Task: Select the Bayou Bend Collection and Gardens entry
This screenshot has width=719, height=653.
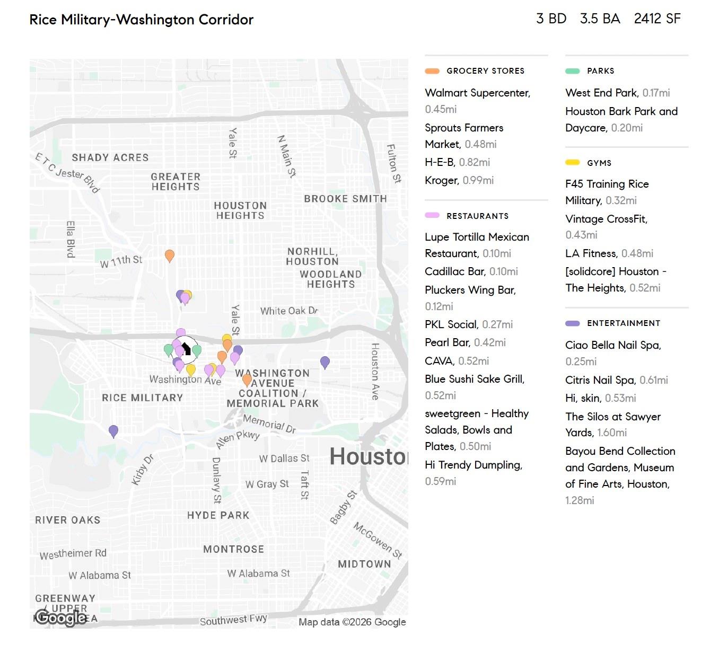Action: [620, 475]
